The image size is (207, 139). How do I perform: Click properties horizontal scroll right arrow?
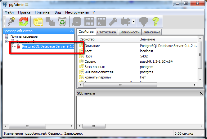tap(195, 85)
